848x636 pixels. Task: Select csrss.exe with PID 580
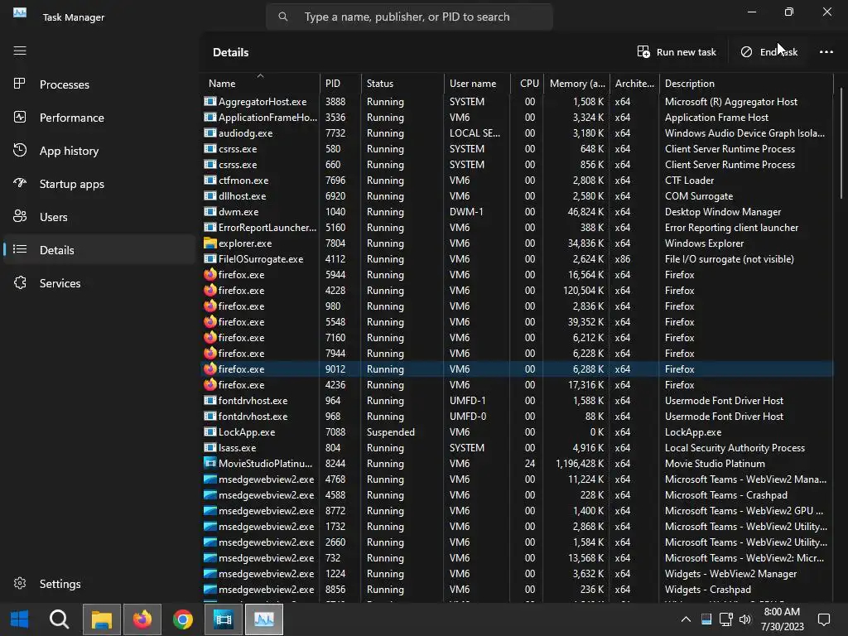point(517,149)
